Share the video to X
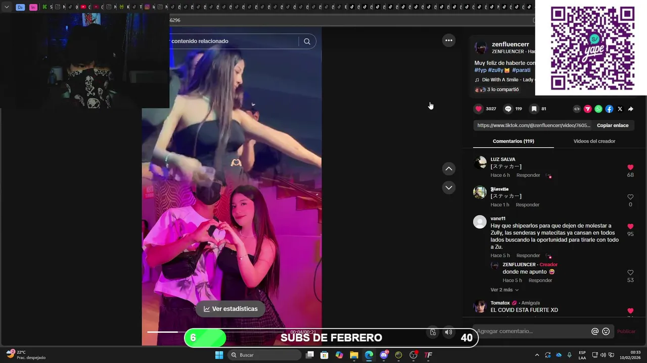647x363 pixels. pos(620,109)
